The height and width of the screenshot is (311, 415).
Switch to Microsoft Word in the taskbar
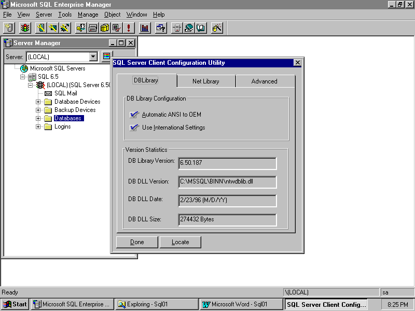pos(241,304)
